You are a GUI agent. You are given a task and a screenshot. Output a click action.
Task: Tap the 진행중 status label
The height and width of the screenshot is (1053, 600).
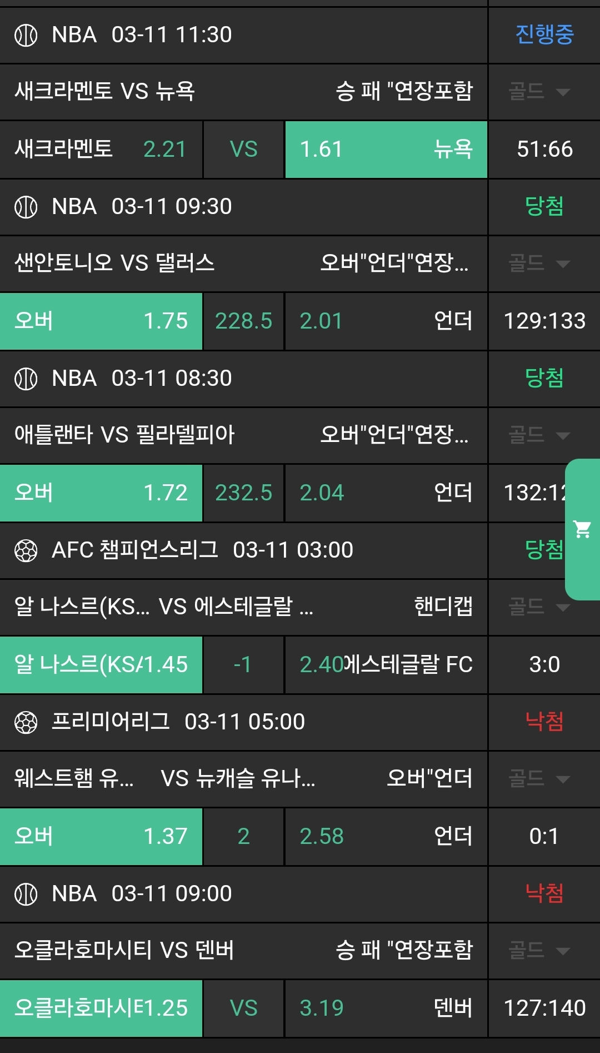click(544, 34)
